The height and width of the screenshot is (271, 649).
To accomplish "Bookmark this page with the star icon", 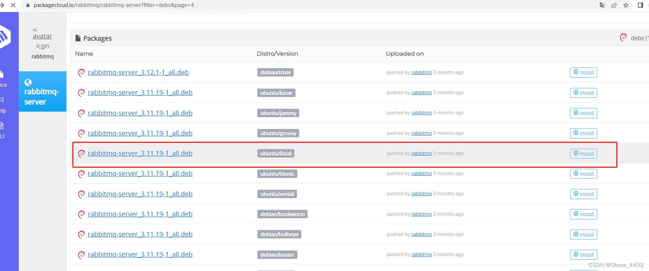I will click(x=626, y=5).
